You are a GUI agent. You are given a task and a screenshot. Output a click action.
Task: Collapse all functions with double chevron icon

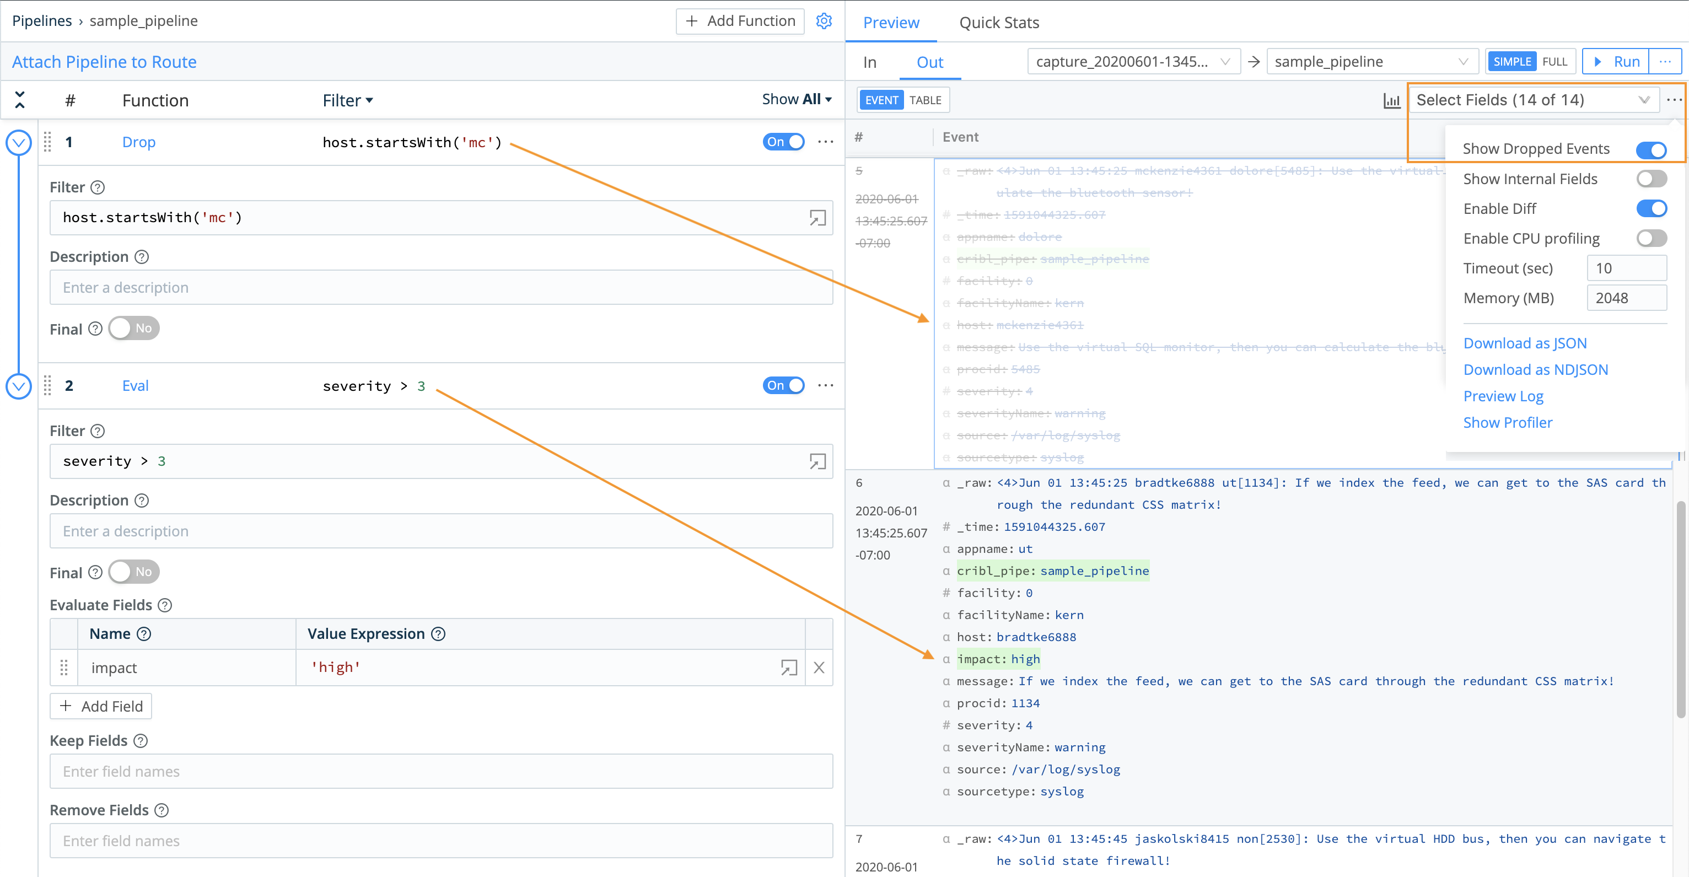19,99
